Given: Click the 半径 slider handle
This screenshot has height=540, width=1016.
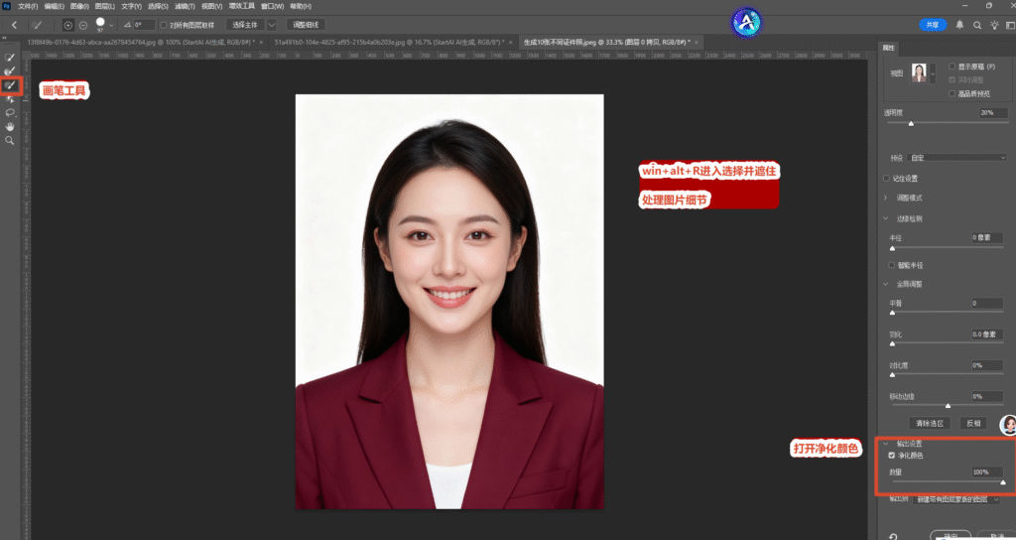Looking at the screenshot, I should [x=892, y=248].
